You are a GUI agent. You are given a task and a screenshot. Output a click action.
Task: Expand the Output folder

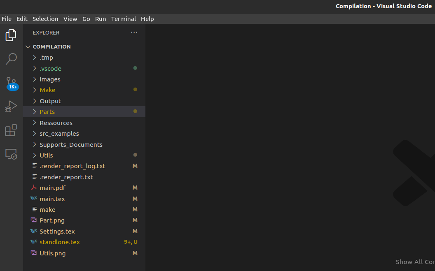coord(35,101)
